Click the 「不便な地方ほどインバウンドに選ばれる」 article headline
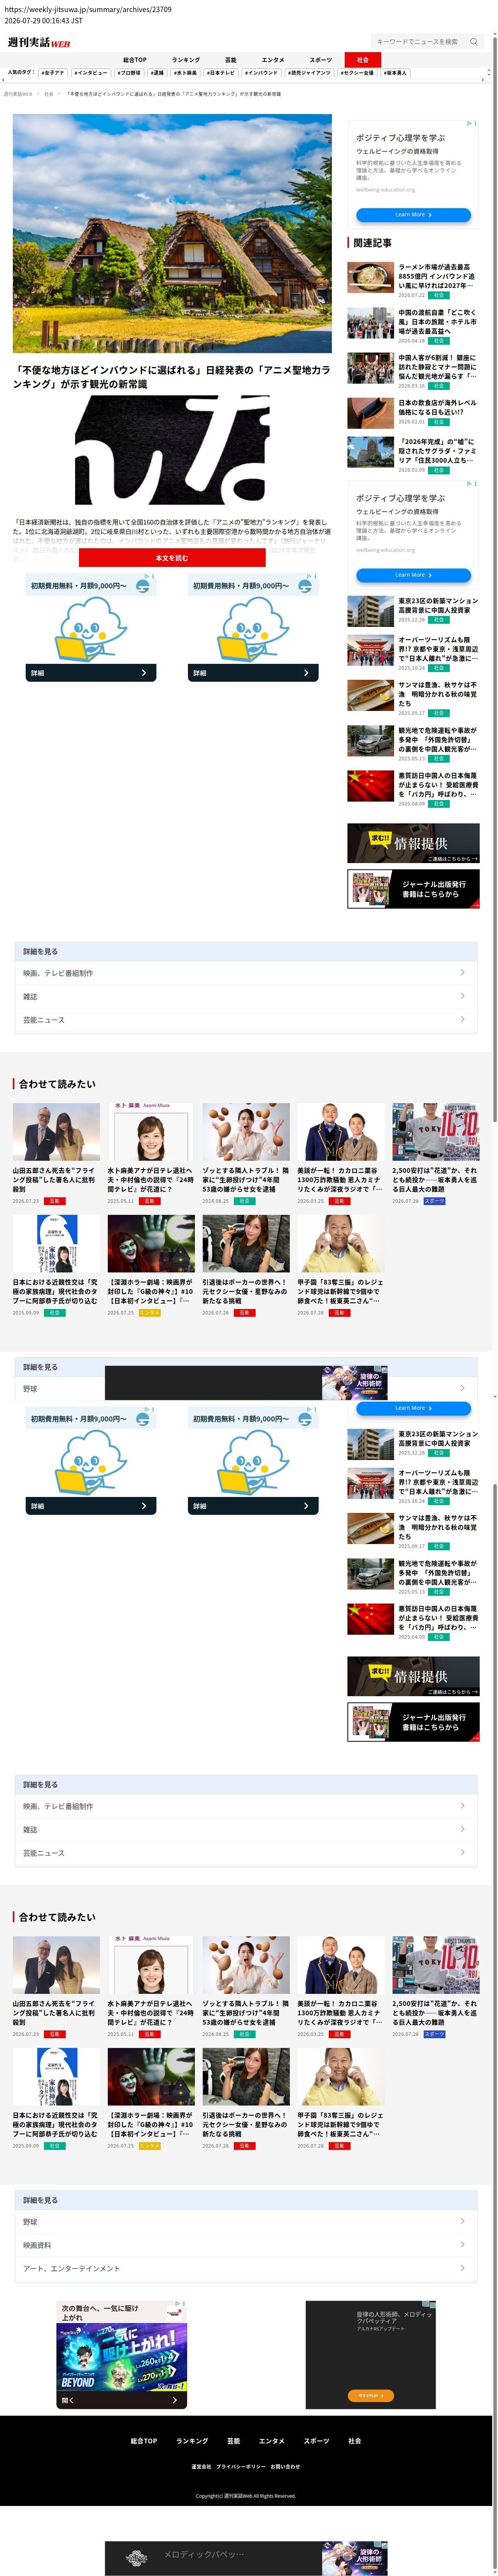 click(171, 377)
